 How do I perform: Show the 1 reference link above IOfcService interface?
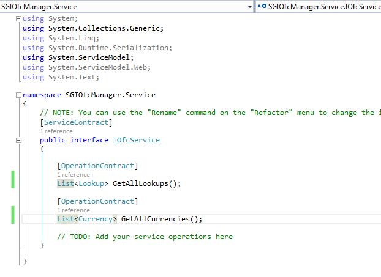(56, 131)
